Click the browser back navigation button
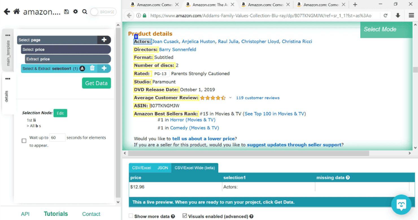Screen dimensions: 418x220 129,15
